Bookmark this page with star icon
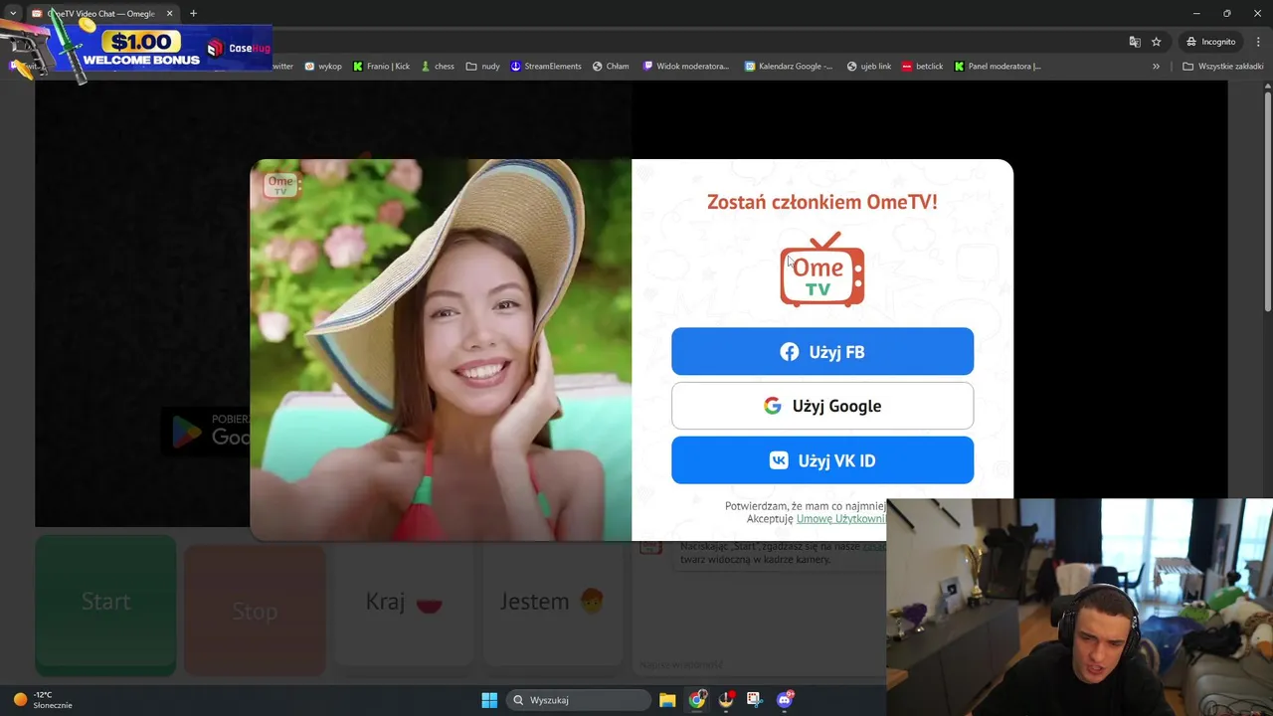The height and width of the screenshot is (716, 1273). [x=1157, y=42]
